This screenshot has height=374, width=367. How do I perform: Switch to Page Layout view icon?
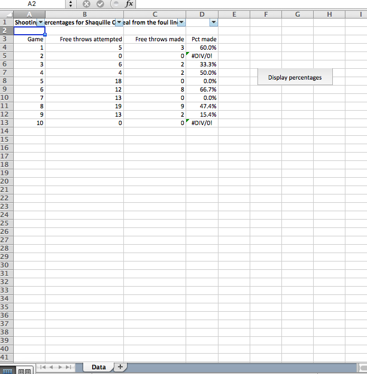pyautogui.click(x=25, y=371)
